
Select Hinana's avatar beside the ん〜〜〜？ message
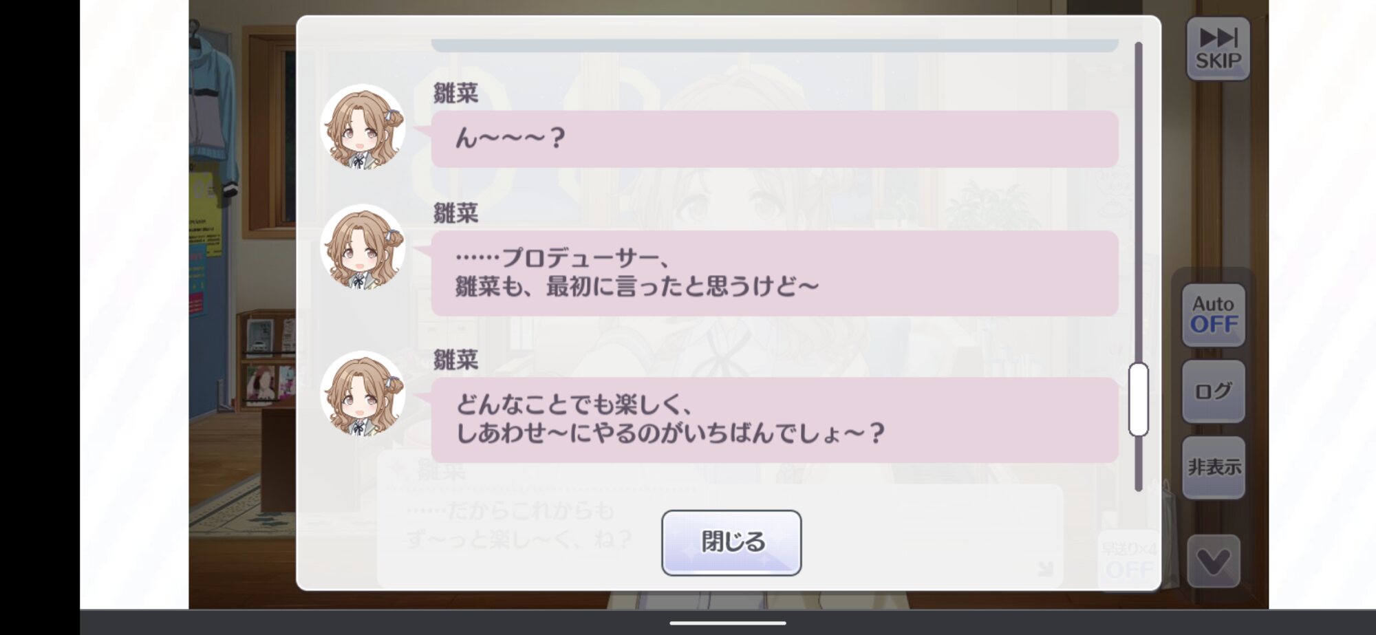(x=363, y=127)
